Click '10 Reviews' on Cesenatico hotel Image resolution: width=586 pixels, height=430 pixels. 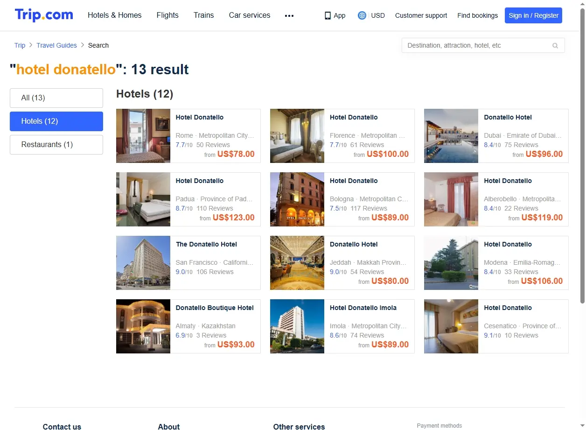click(x=522, y=335)
